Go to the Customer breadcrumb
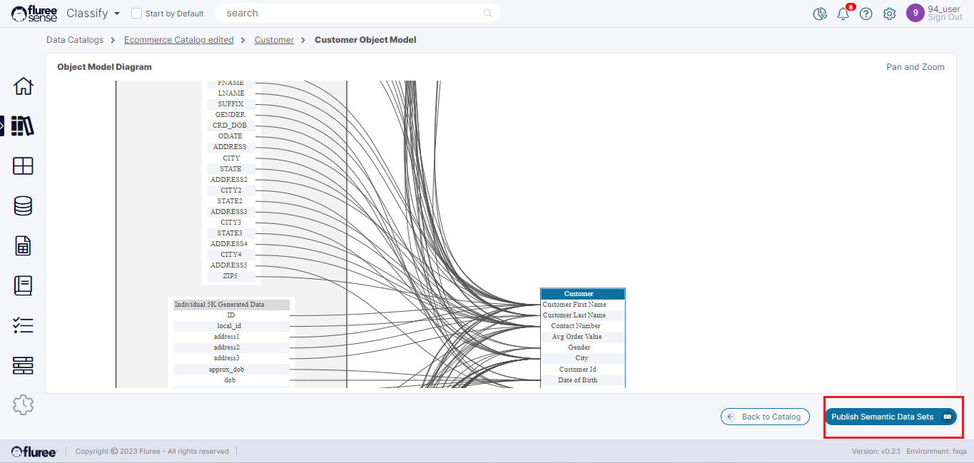The image size is (974, 463). 274,40
